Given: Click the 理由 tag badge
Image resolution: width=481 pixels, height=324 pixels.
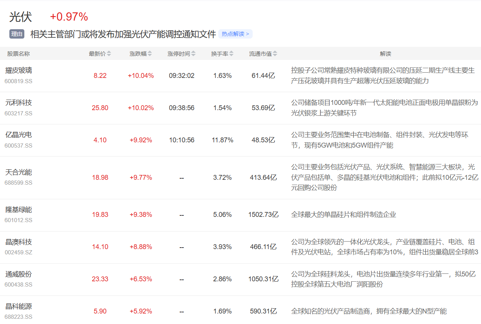Looking at the screenshot, I should pos(17,34).
